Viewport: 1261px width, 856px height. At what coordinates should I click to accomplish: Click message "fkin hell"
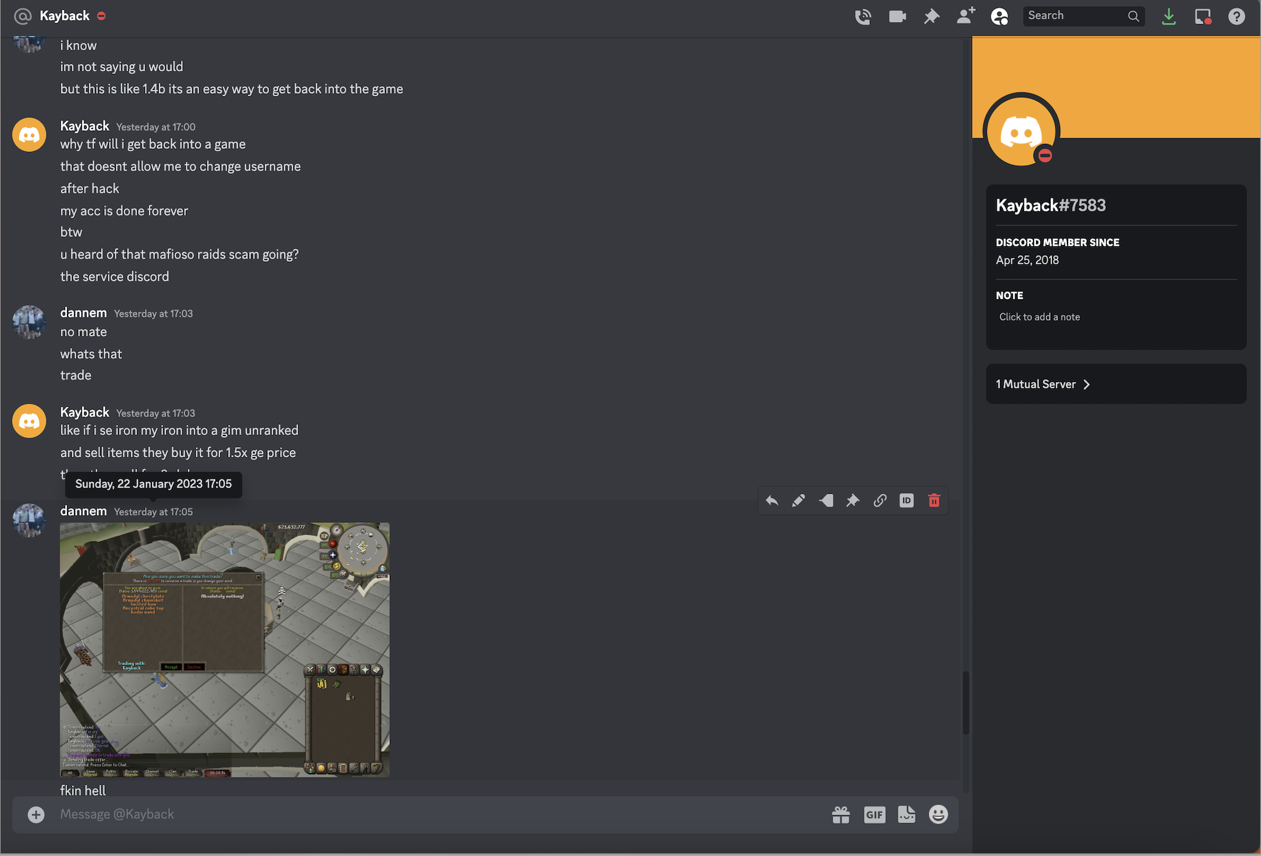click(82, 790)
